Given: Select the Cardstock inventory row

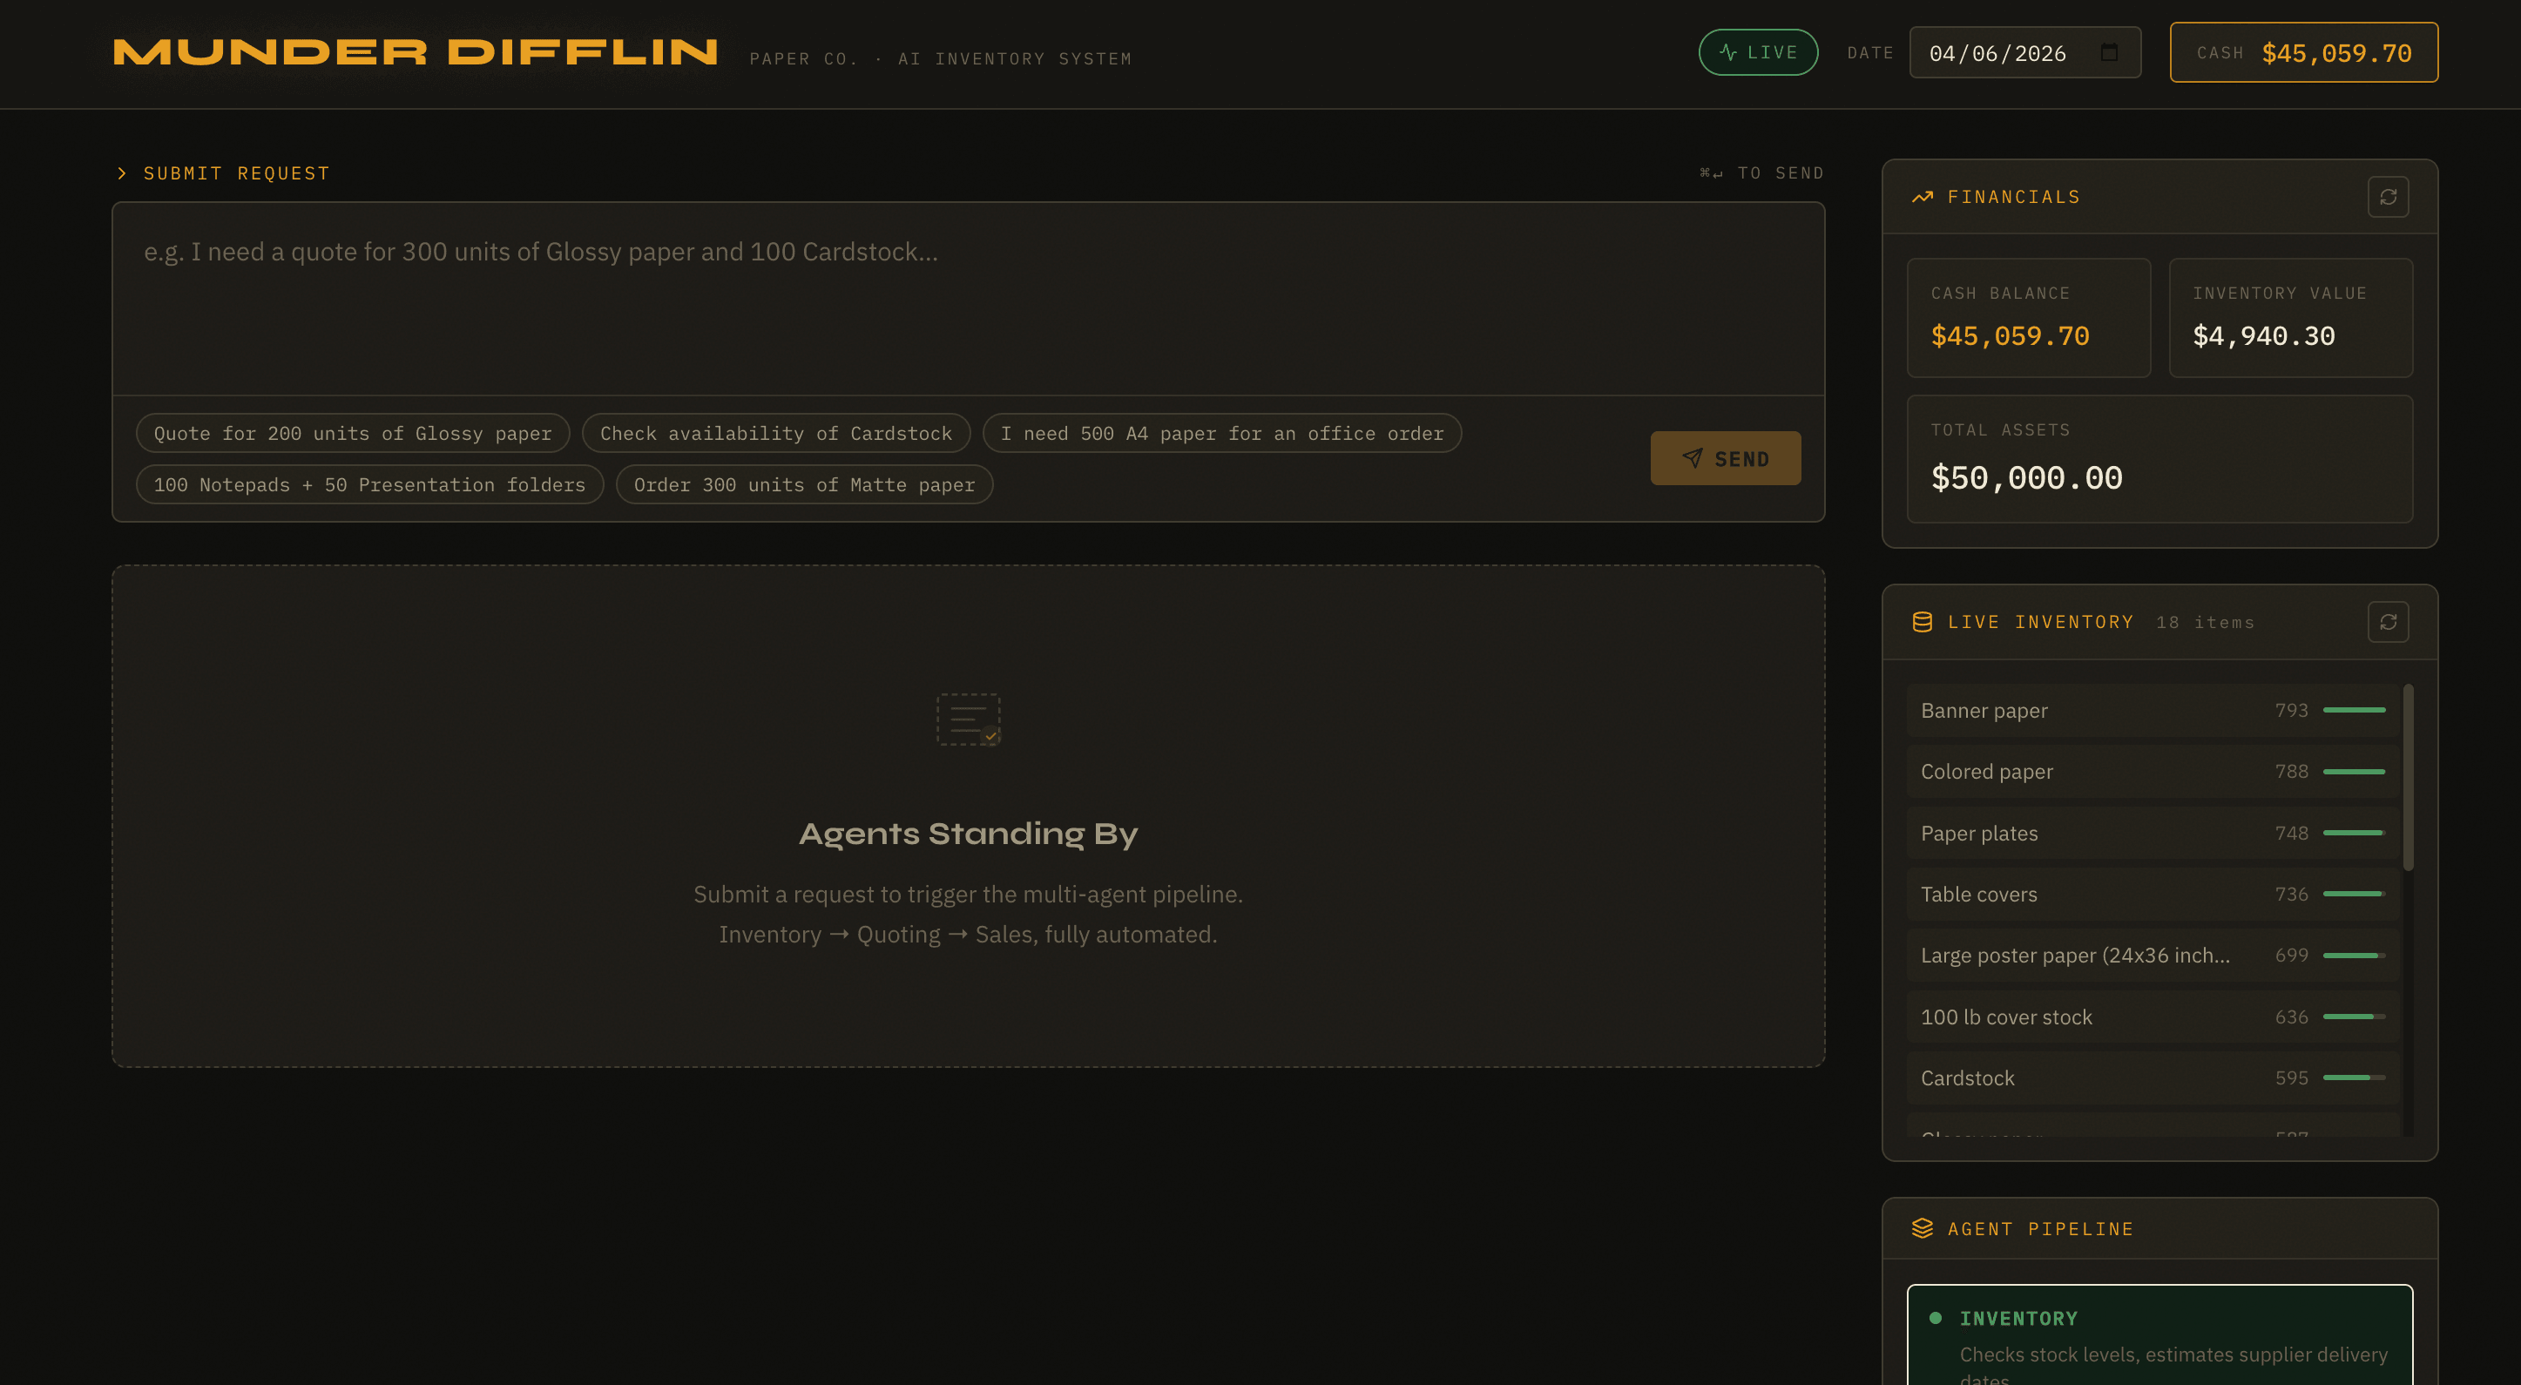Looking at the screenshot, I should (x=2152, y=1078).
